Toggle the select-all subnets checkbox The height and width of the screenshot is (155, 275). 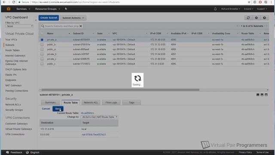(x=42, y=33)
